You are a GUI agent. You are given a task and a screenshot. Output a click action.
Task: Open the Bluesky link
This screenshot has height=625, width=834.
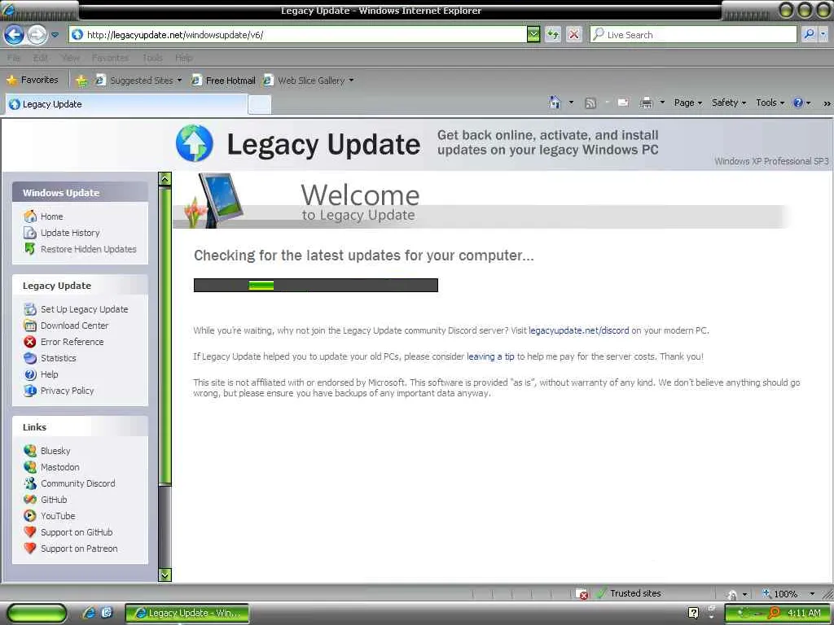[x=55, y=451]
